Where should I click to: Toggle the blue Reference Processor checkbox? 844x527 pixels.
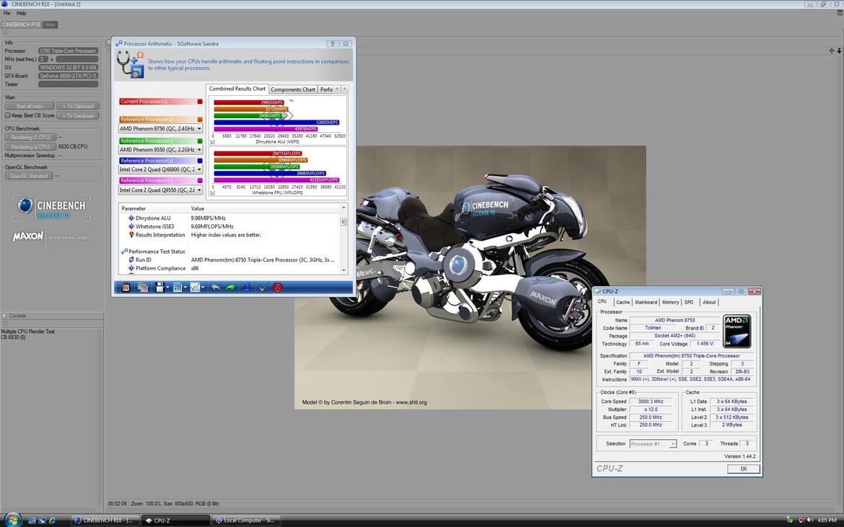click(x=200, y=160)
